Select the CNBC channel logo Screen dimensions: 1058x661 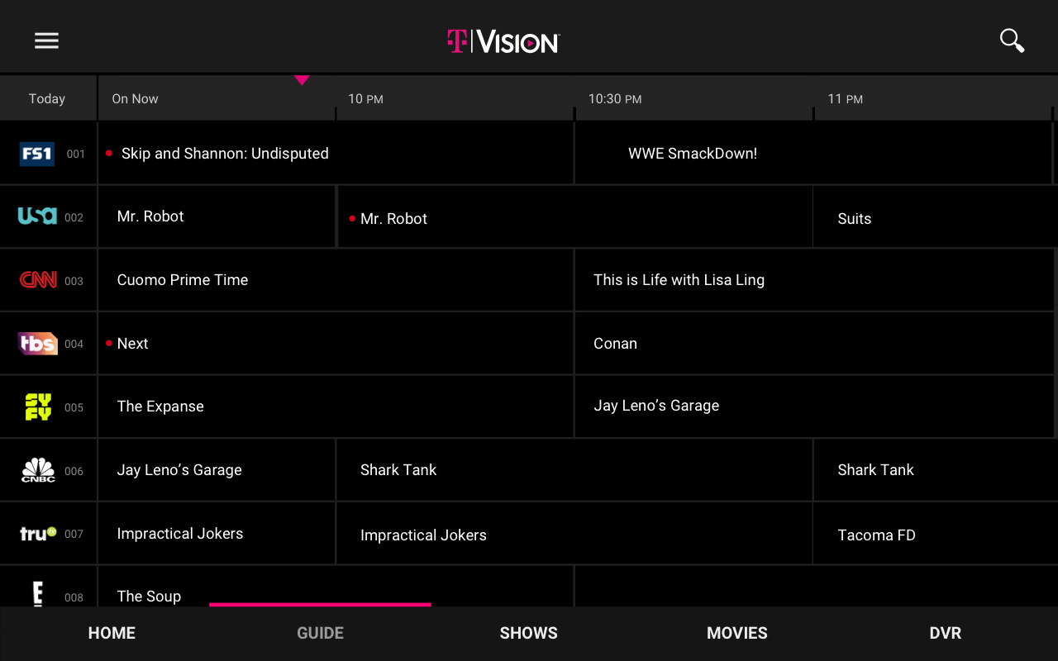pyautogui.click(x=38, y=470)
